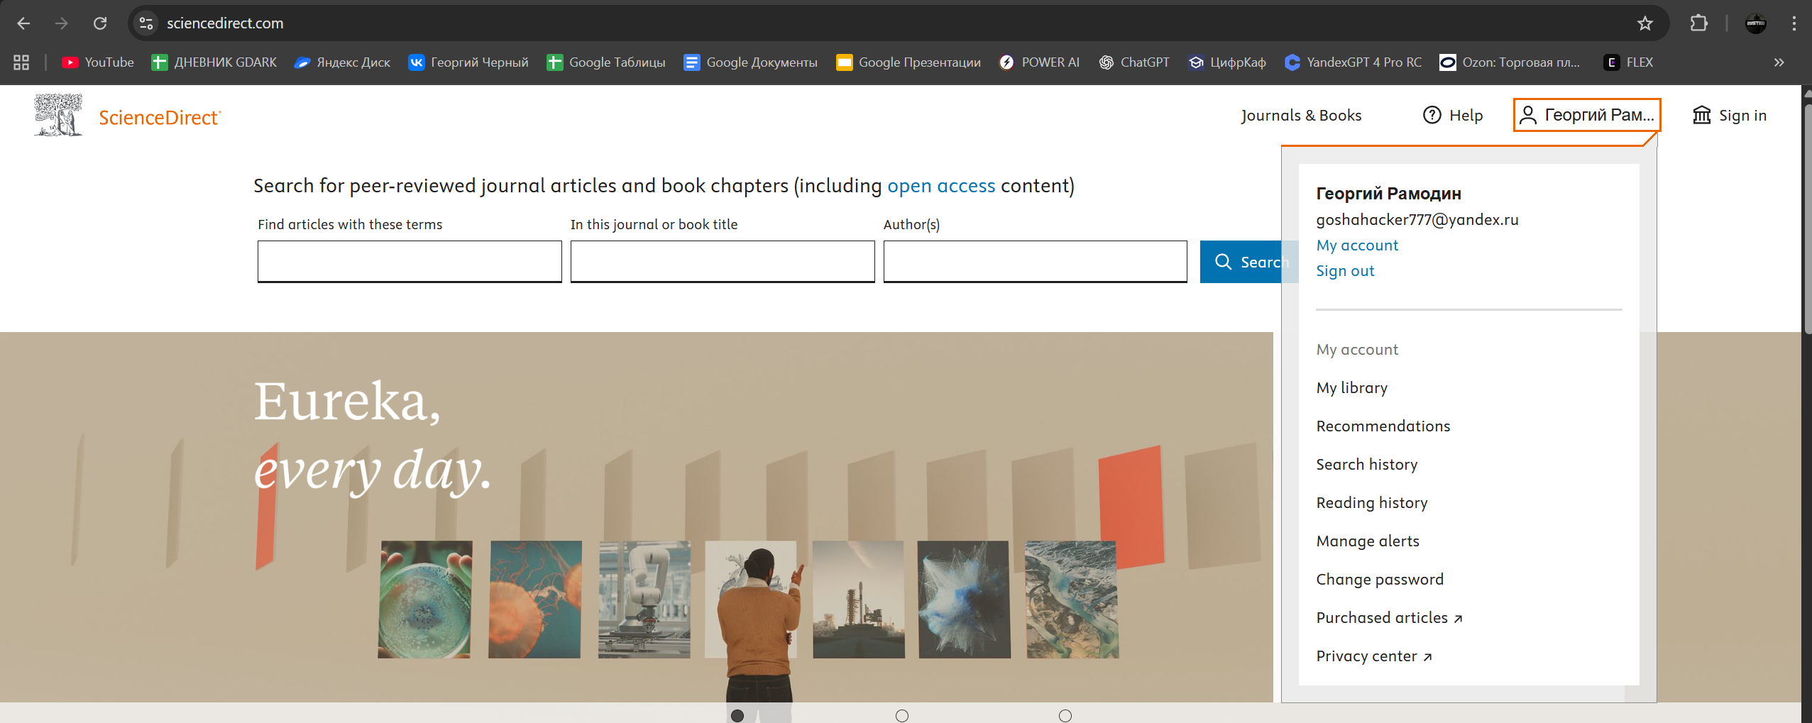Select the third carousel slide dot
Screen dimensions: 1812x723
point(1065,715)
